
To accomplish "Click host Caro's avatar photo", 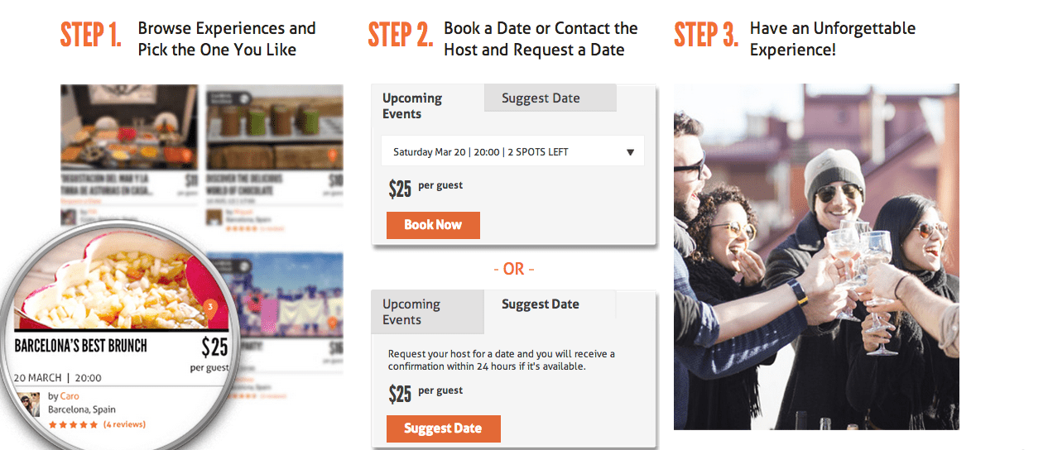I will click(x=29, y=404).
